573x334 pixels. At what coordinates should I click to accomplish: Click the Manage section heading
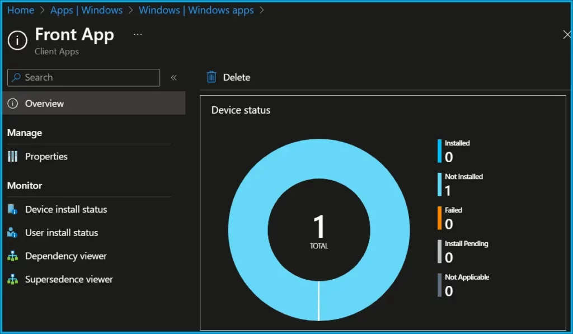pyautogui.click(x=25, y=133)
